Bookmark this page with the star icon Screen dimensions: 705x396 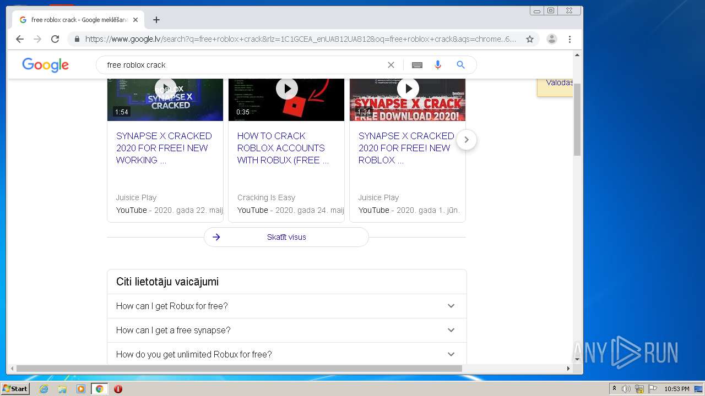[x=530, y=39]
